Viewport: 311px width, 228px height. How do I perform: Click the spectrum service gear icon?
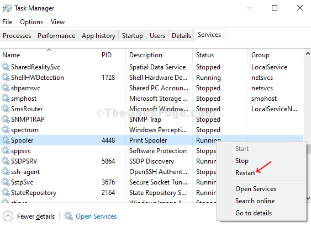click(6, 130)
